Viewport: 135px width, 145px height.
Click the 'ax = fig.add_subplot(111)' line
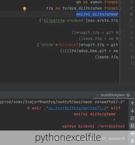pyautogui.click(x=89, y=51)
